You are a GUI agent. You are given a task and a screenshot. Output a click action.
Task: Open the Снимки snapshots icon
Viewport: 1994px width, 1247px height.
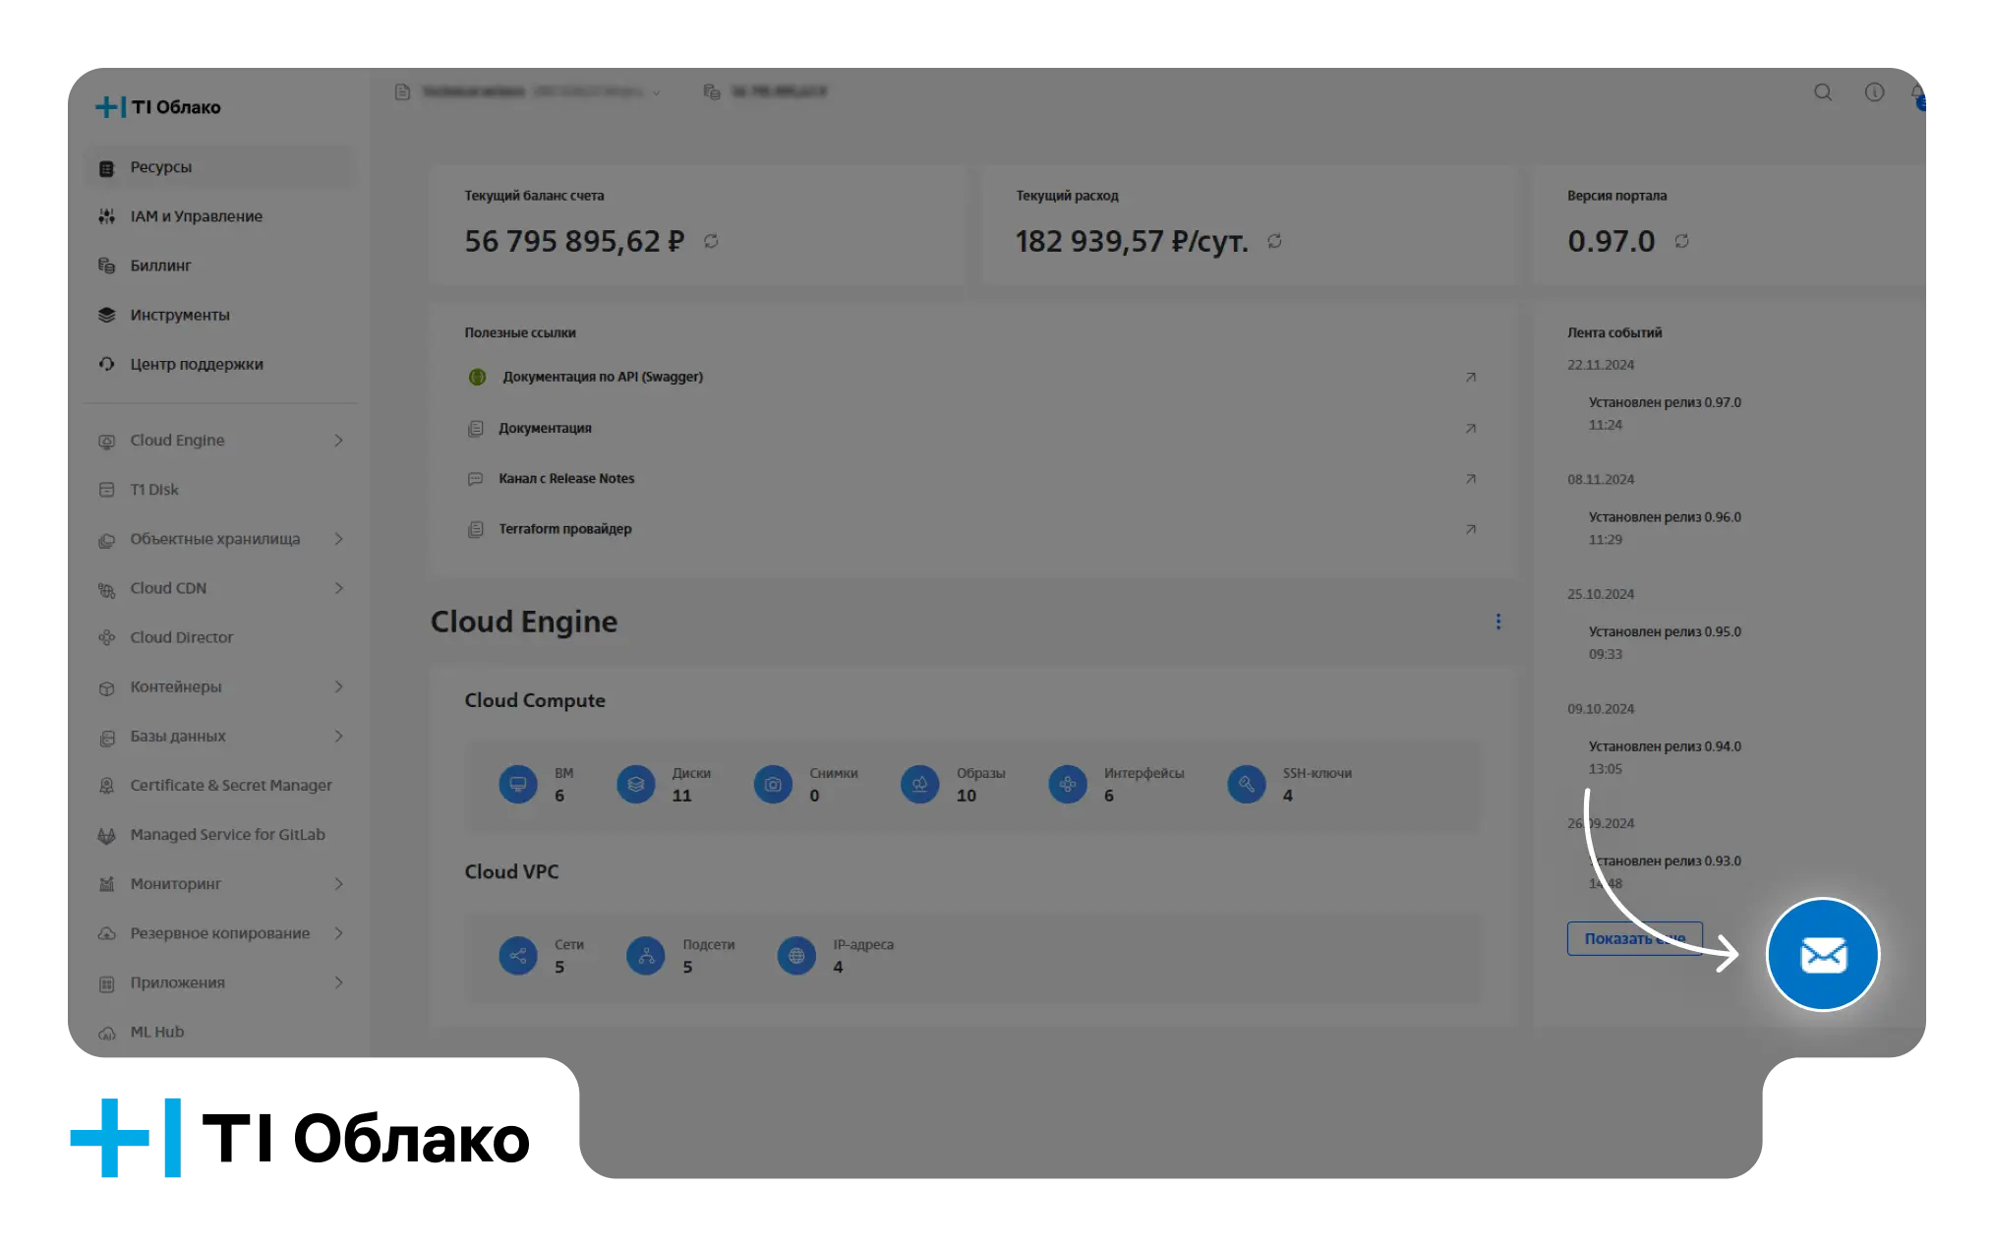tap(773, 785)
